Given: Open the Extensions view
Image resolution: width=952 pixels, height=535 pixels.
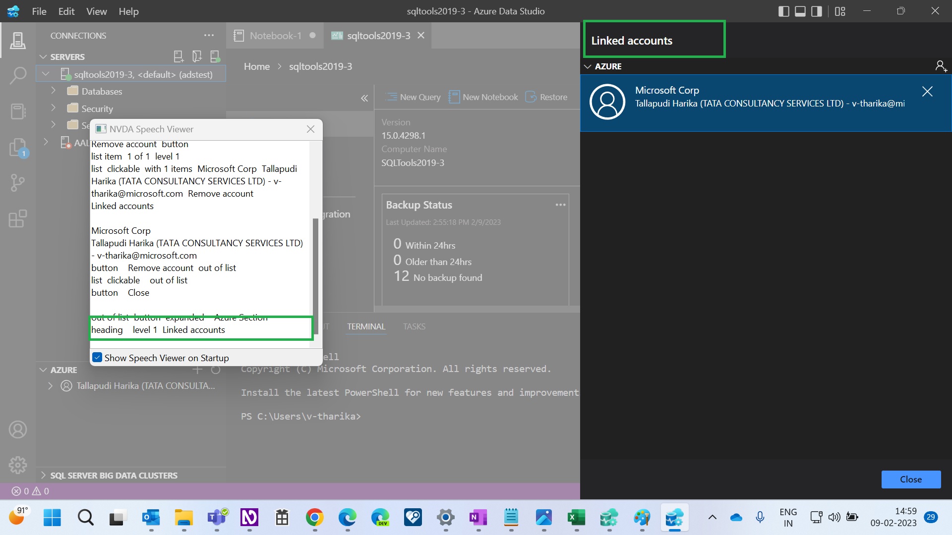Looking at the screenshot, I should point(18,218).
